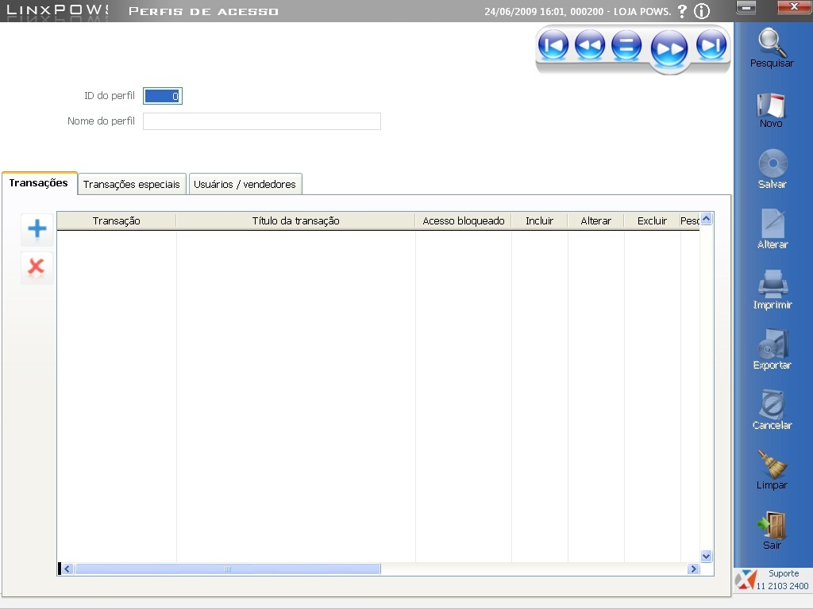This screenshot has width=813, height=609.
Task: Open Pesquisar search tool
Action: [x=772, y=48]
